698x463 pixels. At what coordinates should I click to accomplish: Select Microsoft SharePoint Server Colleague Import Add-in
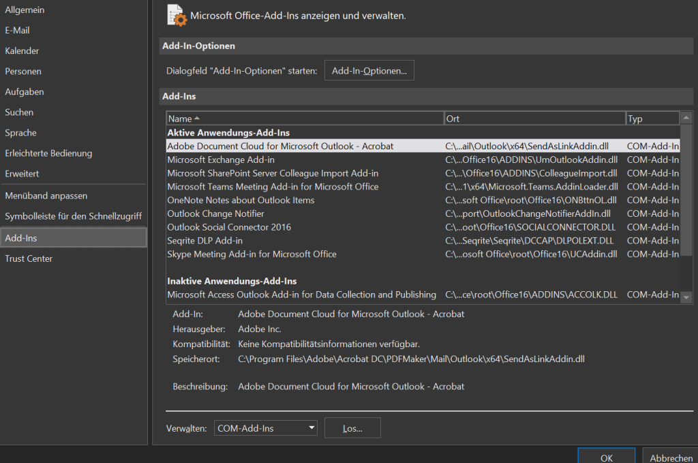pyautogui.click(x=423, y=173)
